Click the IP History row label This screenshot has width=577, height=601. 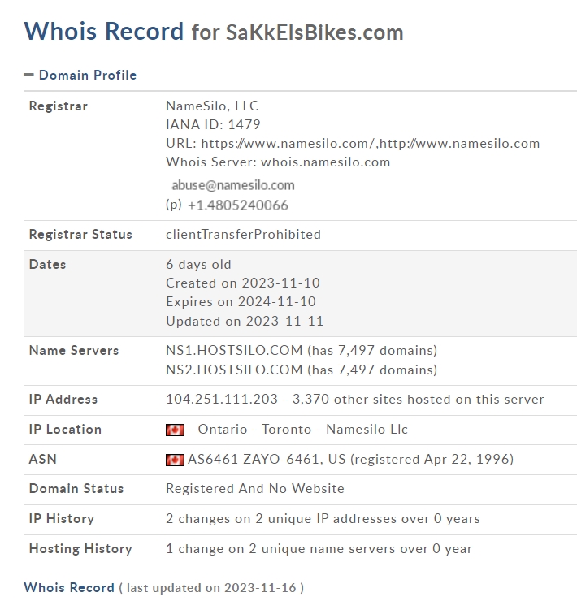(62, 519)
